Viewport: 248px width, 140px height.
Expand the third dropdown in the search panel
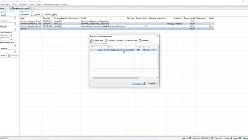pyautogui.click(x=14, y=30)
